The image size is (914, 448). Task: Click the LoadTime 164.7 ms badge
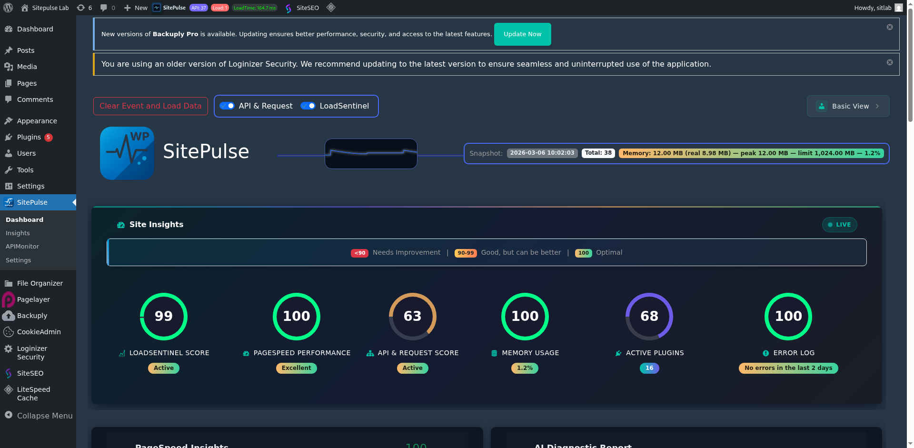tap(255, 8)
